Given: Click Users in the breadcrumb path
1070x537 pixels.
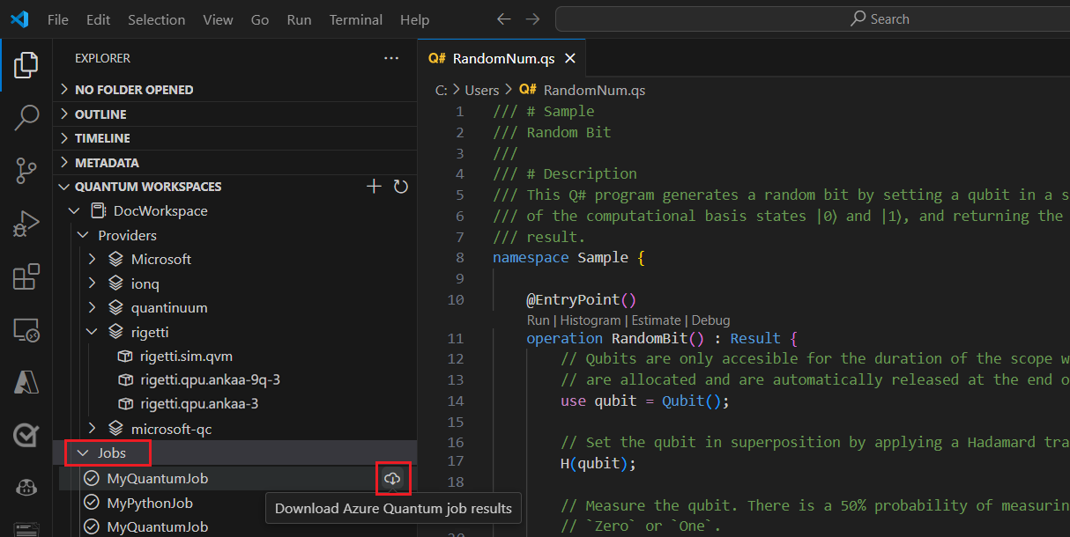Looking at the screenshot, I should coord(482,90).
